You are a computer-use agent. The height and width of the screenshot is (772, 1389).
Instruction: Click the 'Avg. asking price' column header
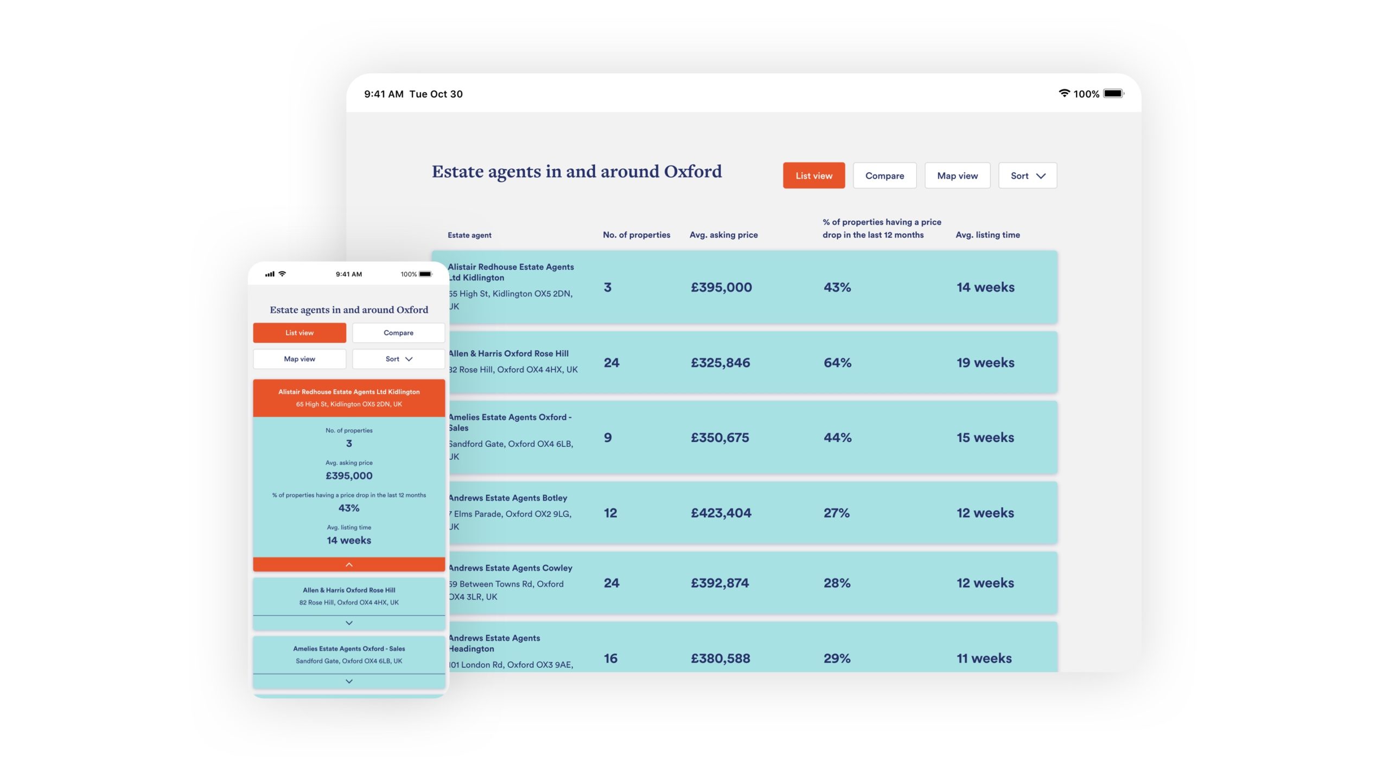[723, 235]
